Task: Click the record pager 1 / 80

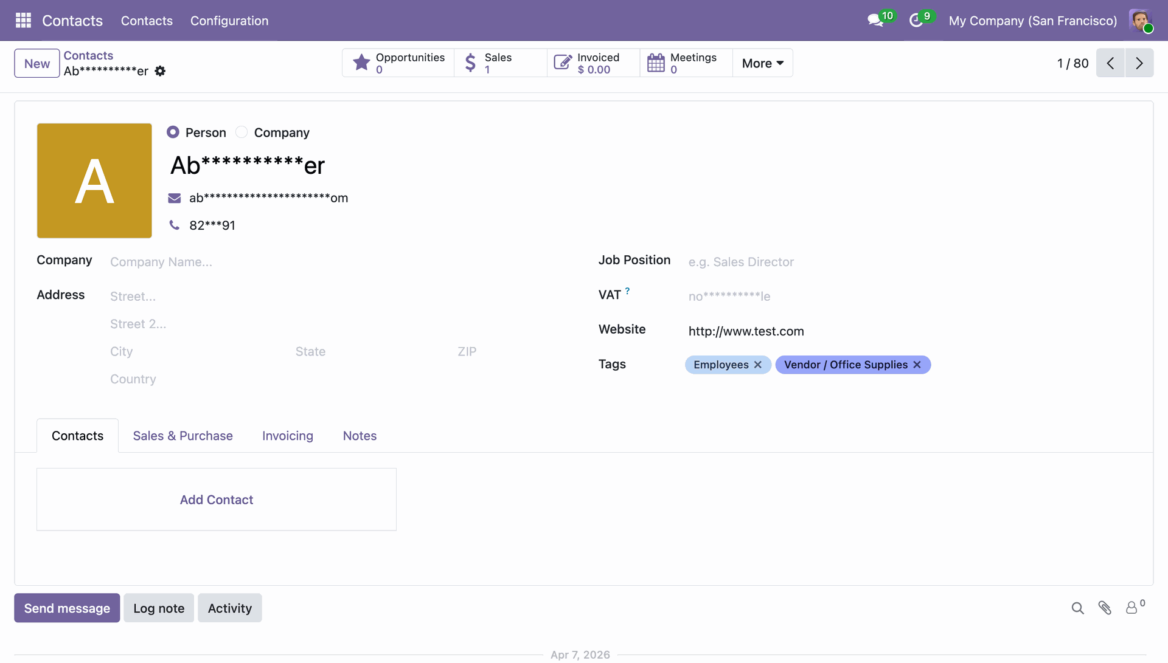Action: pos(1072,63)
